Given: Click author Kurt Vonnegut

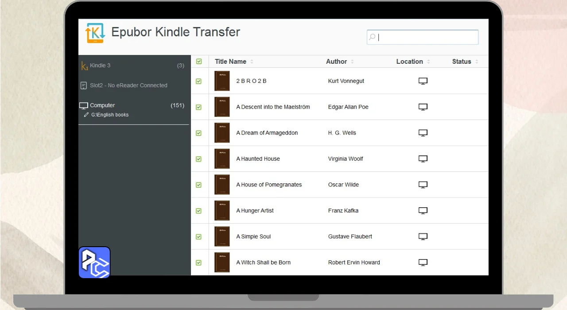Looking at the screenshot, I should pos(346,81).
